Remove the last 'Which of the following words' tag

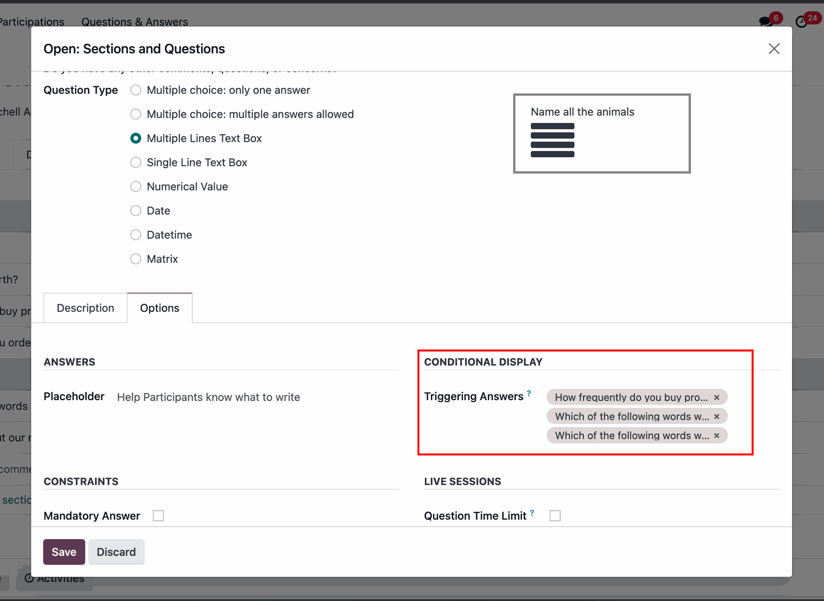click(717, 436)
